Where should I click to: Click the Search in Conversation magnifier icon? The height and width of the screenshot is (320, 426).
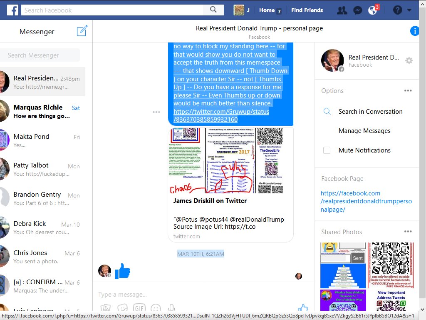[x=327, y=112]
